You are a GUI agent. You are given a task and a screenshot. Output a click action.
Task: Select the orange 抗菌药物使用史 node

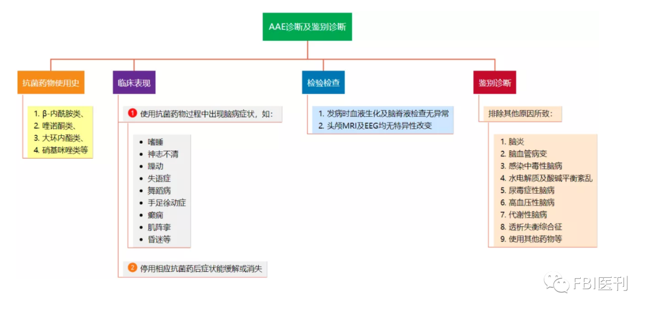pos(51,82)
